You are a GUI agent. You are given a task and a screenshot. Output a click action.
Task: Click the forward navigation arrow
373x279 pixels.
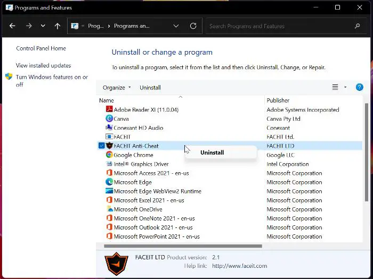click(29, 26)
